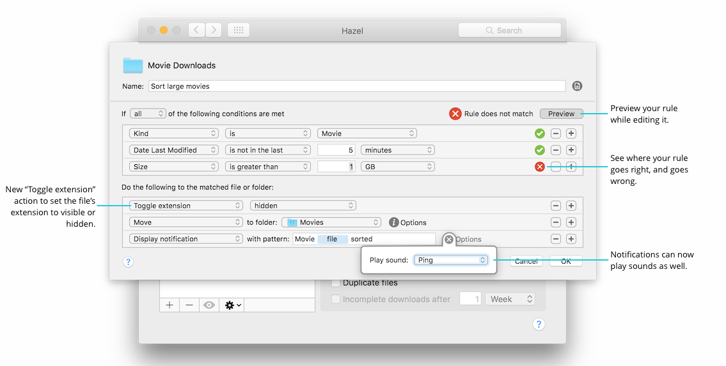This screenshot has width=726, height=366.
Task: Remove Toggle extension action with minus
Action: [x=556, y=206]
